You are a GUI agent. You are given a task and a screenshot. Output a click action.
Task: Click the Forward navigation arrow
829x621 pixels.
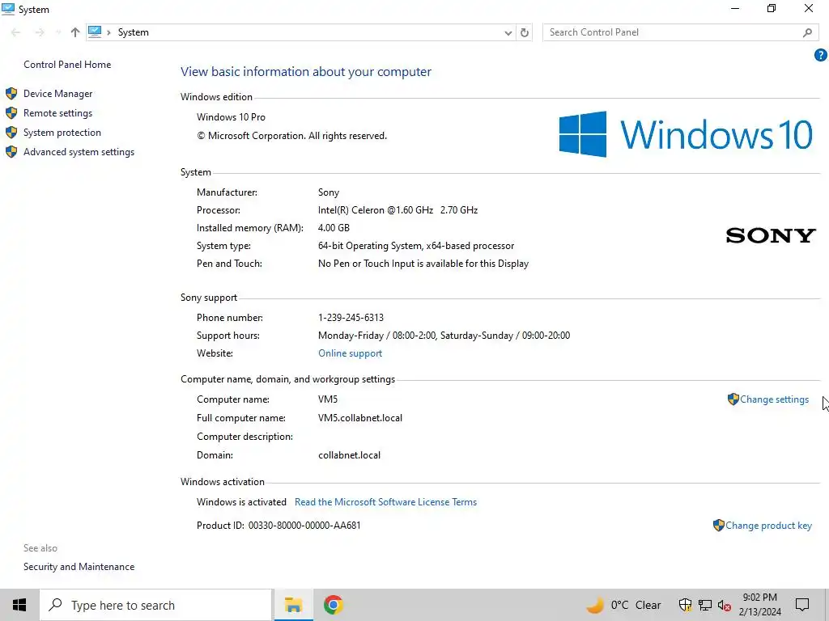[40, 32]
